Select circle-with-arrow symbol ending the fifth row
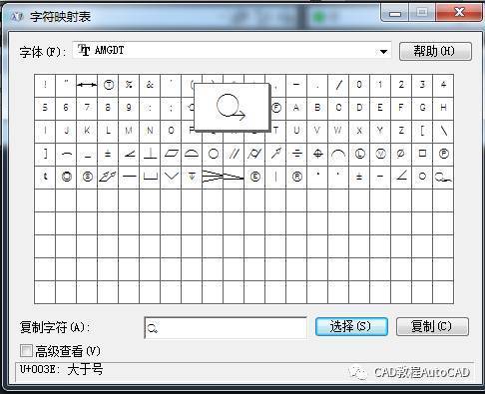485x394 pixels. [443, 177]
